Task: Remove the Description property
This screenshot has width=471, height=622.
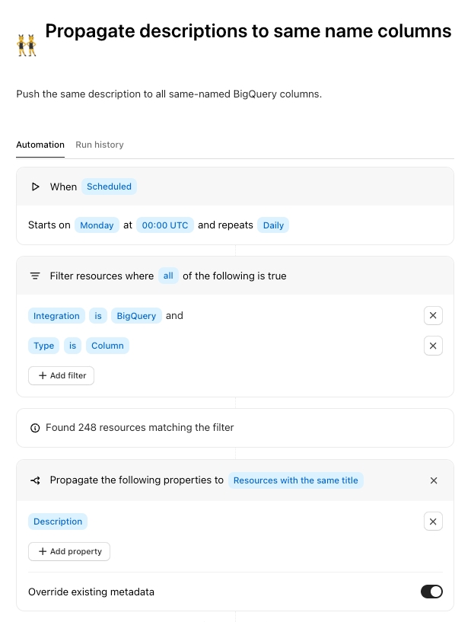Action: (x=433, y=522)
